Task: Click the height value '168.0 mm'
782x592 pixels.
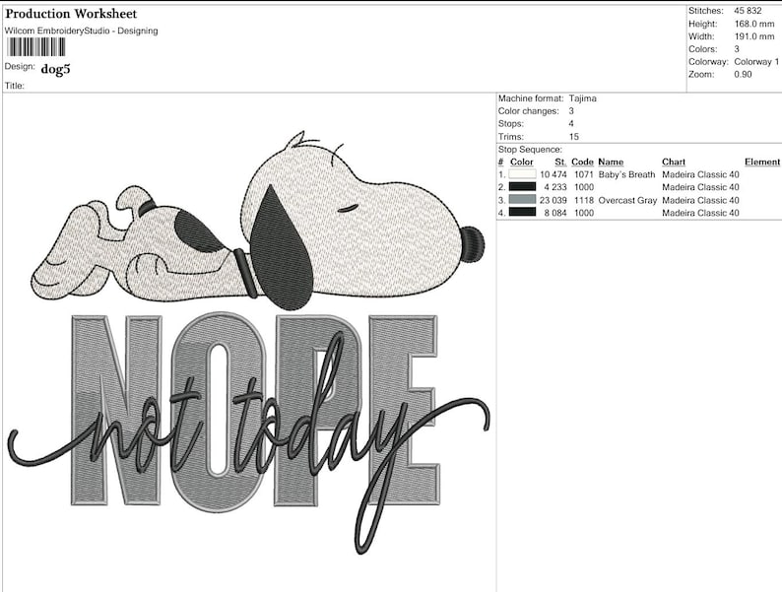Action: click(754, 24)
